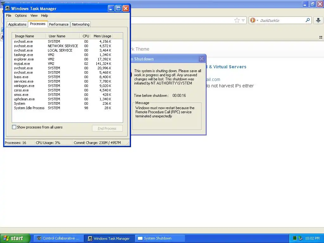This screenshot has width=324, height=243.
Task: Open the Options menu in Task Manager
Action: click(x=21, y=16)
